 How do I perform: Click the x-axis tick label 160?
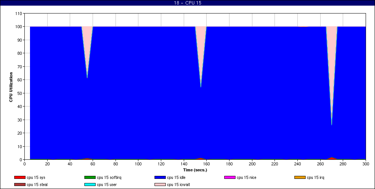(x=206, y=164)
